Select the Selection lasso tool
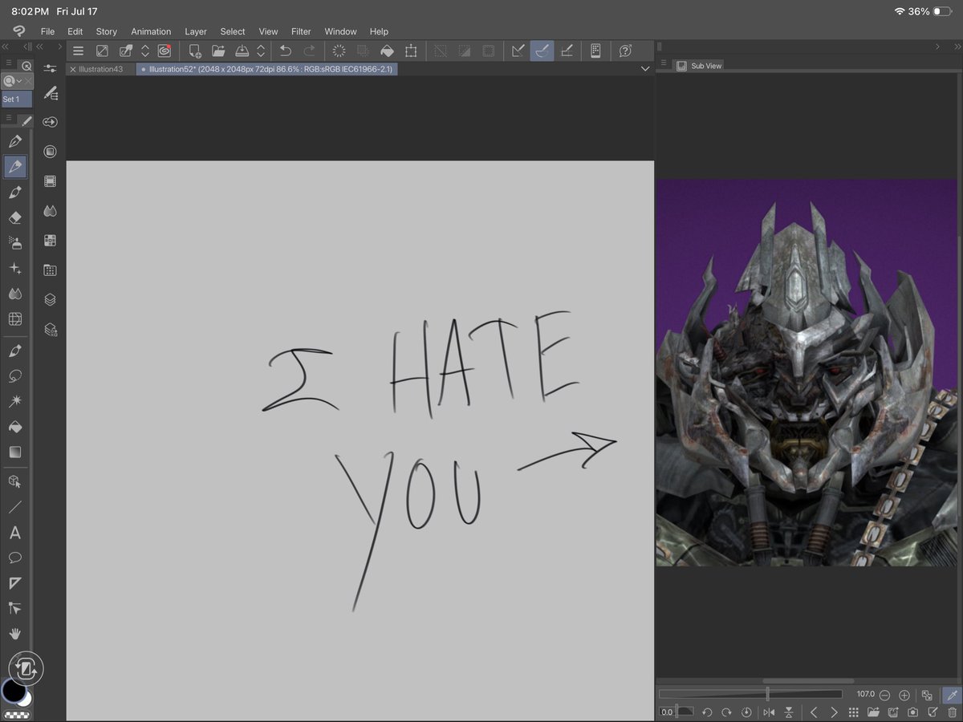963x722 pixels. click(14, 375)
